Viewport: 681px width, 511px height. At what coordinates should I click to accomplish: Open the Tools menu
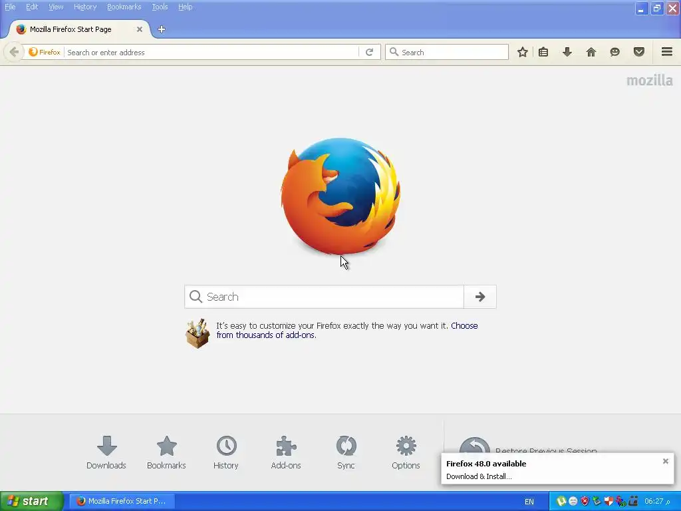click(x=160, y=7)
